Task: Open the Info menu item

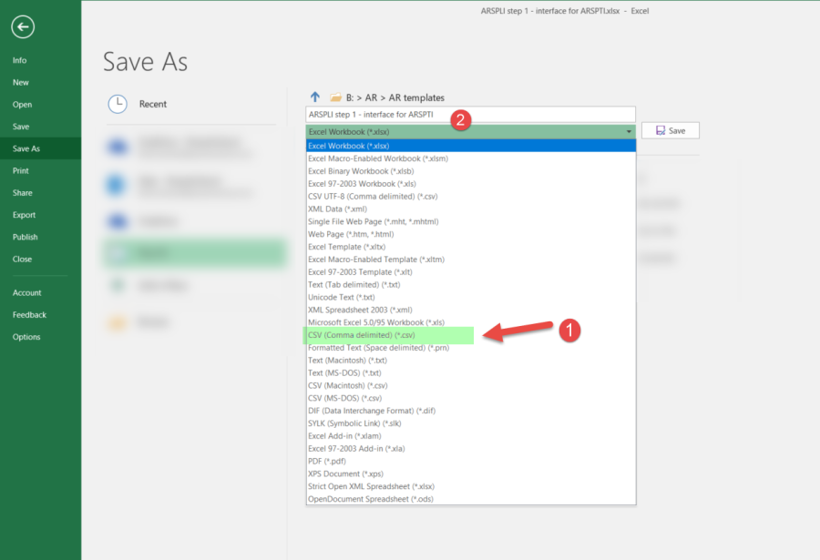Action: [20, 60]
